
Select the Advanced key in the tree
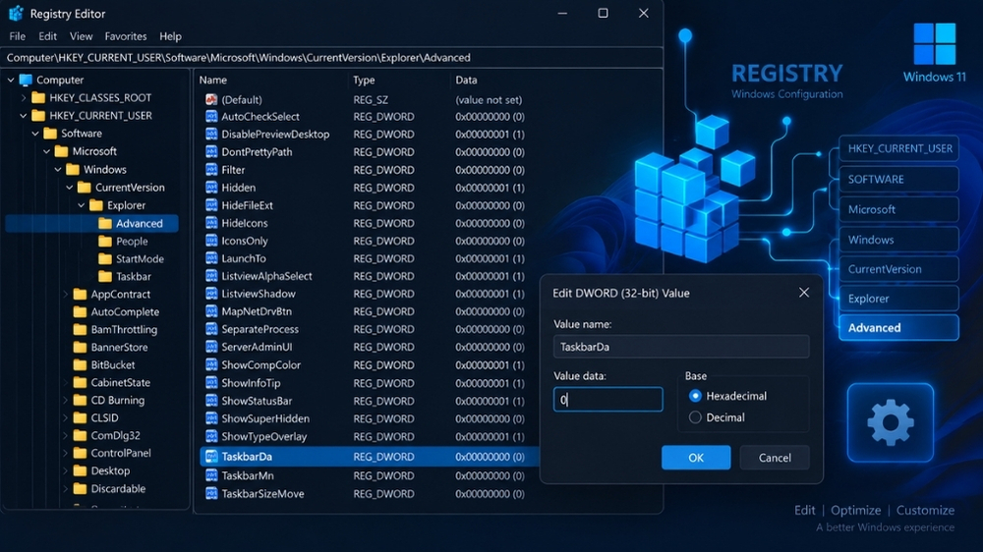point(140,223)
